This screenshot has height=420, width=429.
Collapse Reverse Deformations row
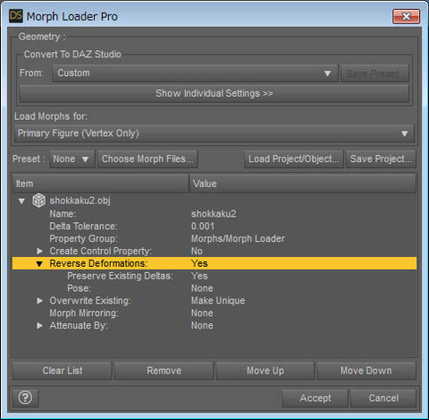(39, 264)
